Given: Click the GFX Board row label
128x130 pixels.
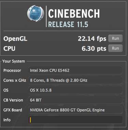Looking at the screenshot, I should (13, 110).
